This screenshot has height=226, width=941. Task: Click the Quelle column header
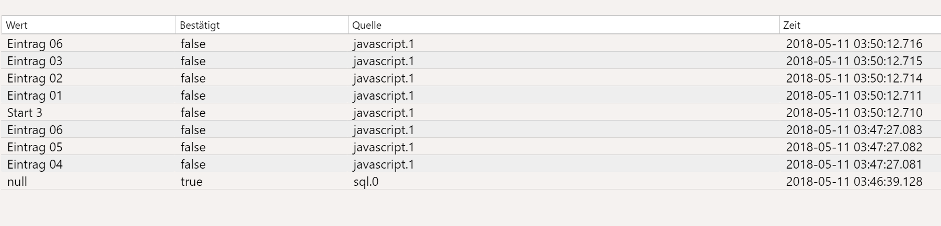(x=564, y=25)
